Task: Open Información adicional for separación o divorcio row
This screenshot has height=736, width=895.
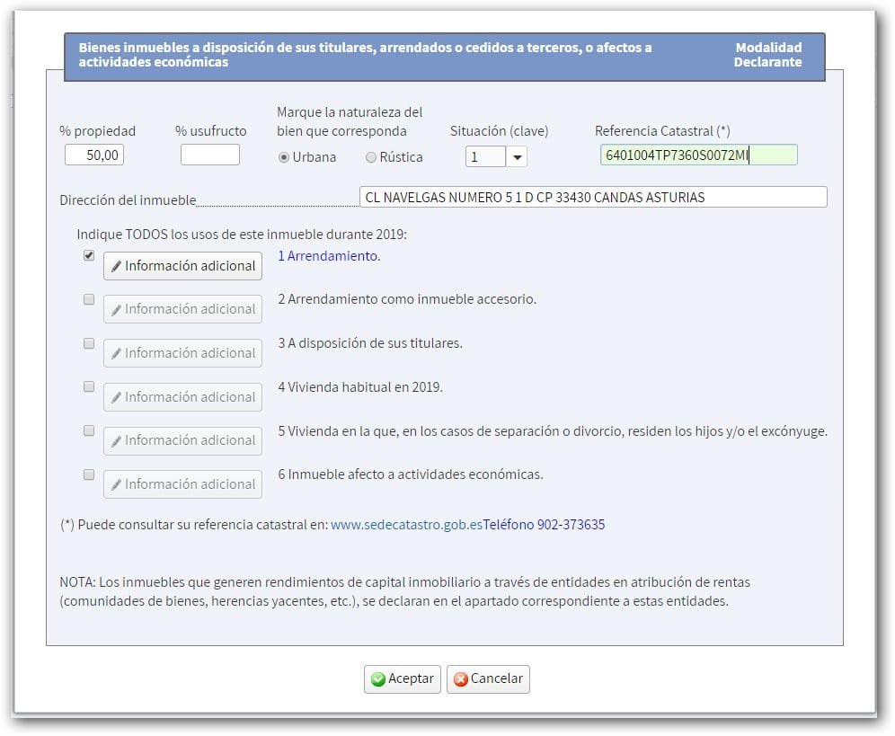Action: coord(182,441)
